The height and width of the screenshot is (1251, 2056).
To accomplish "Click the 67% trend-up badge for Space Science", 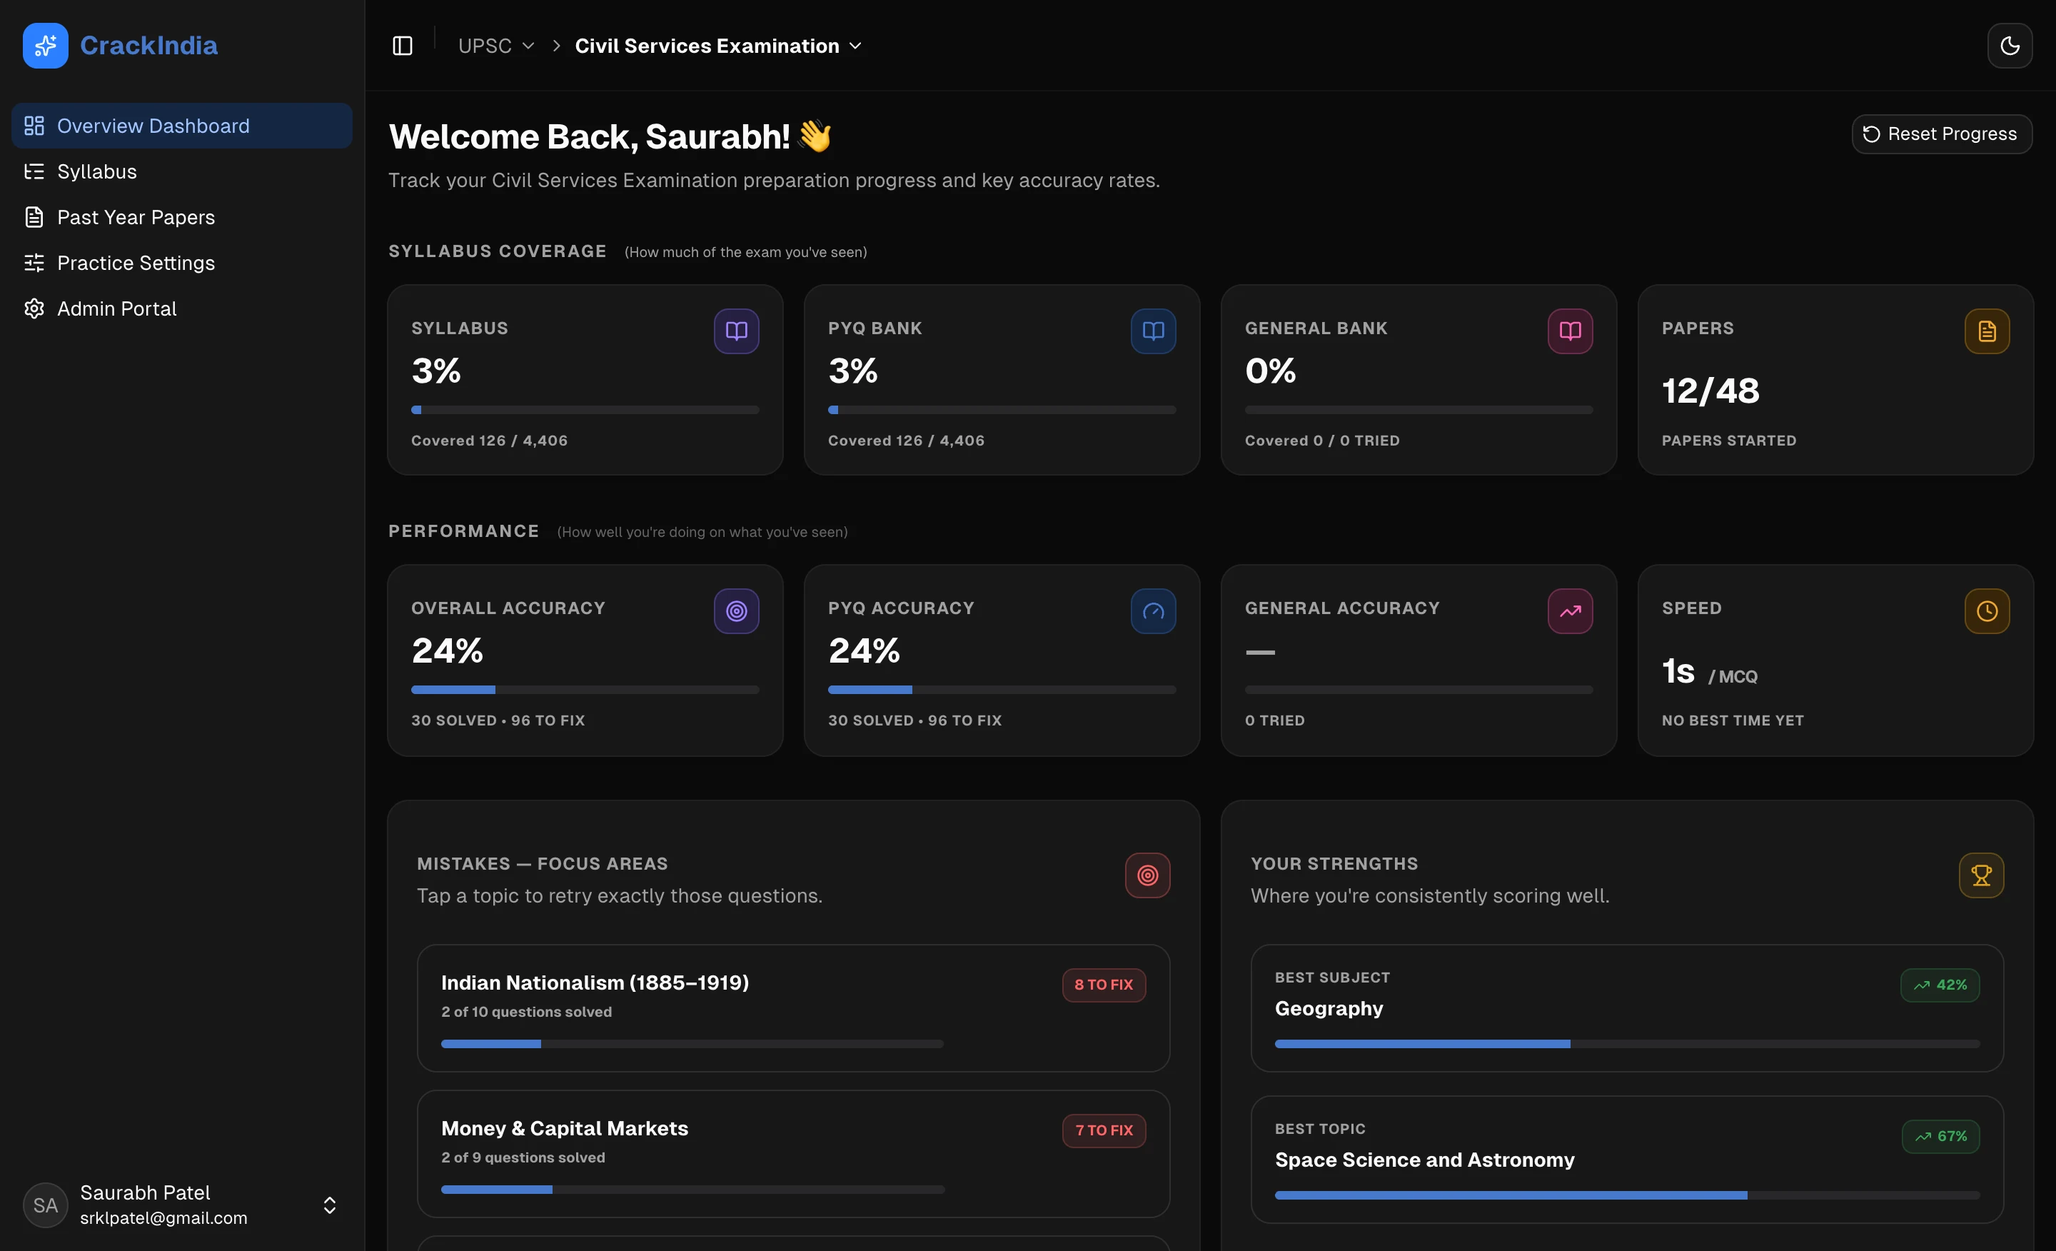I will 1941,1137.
